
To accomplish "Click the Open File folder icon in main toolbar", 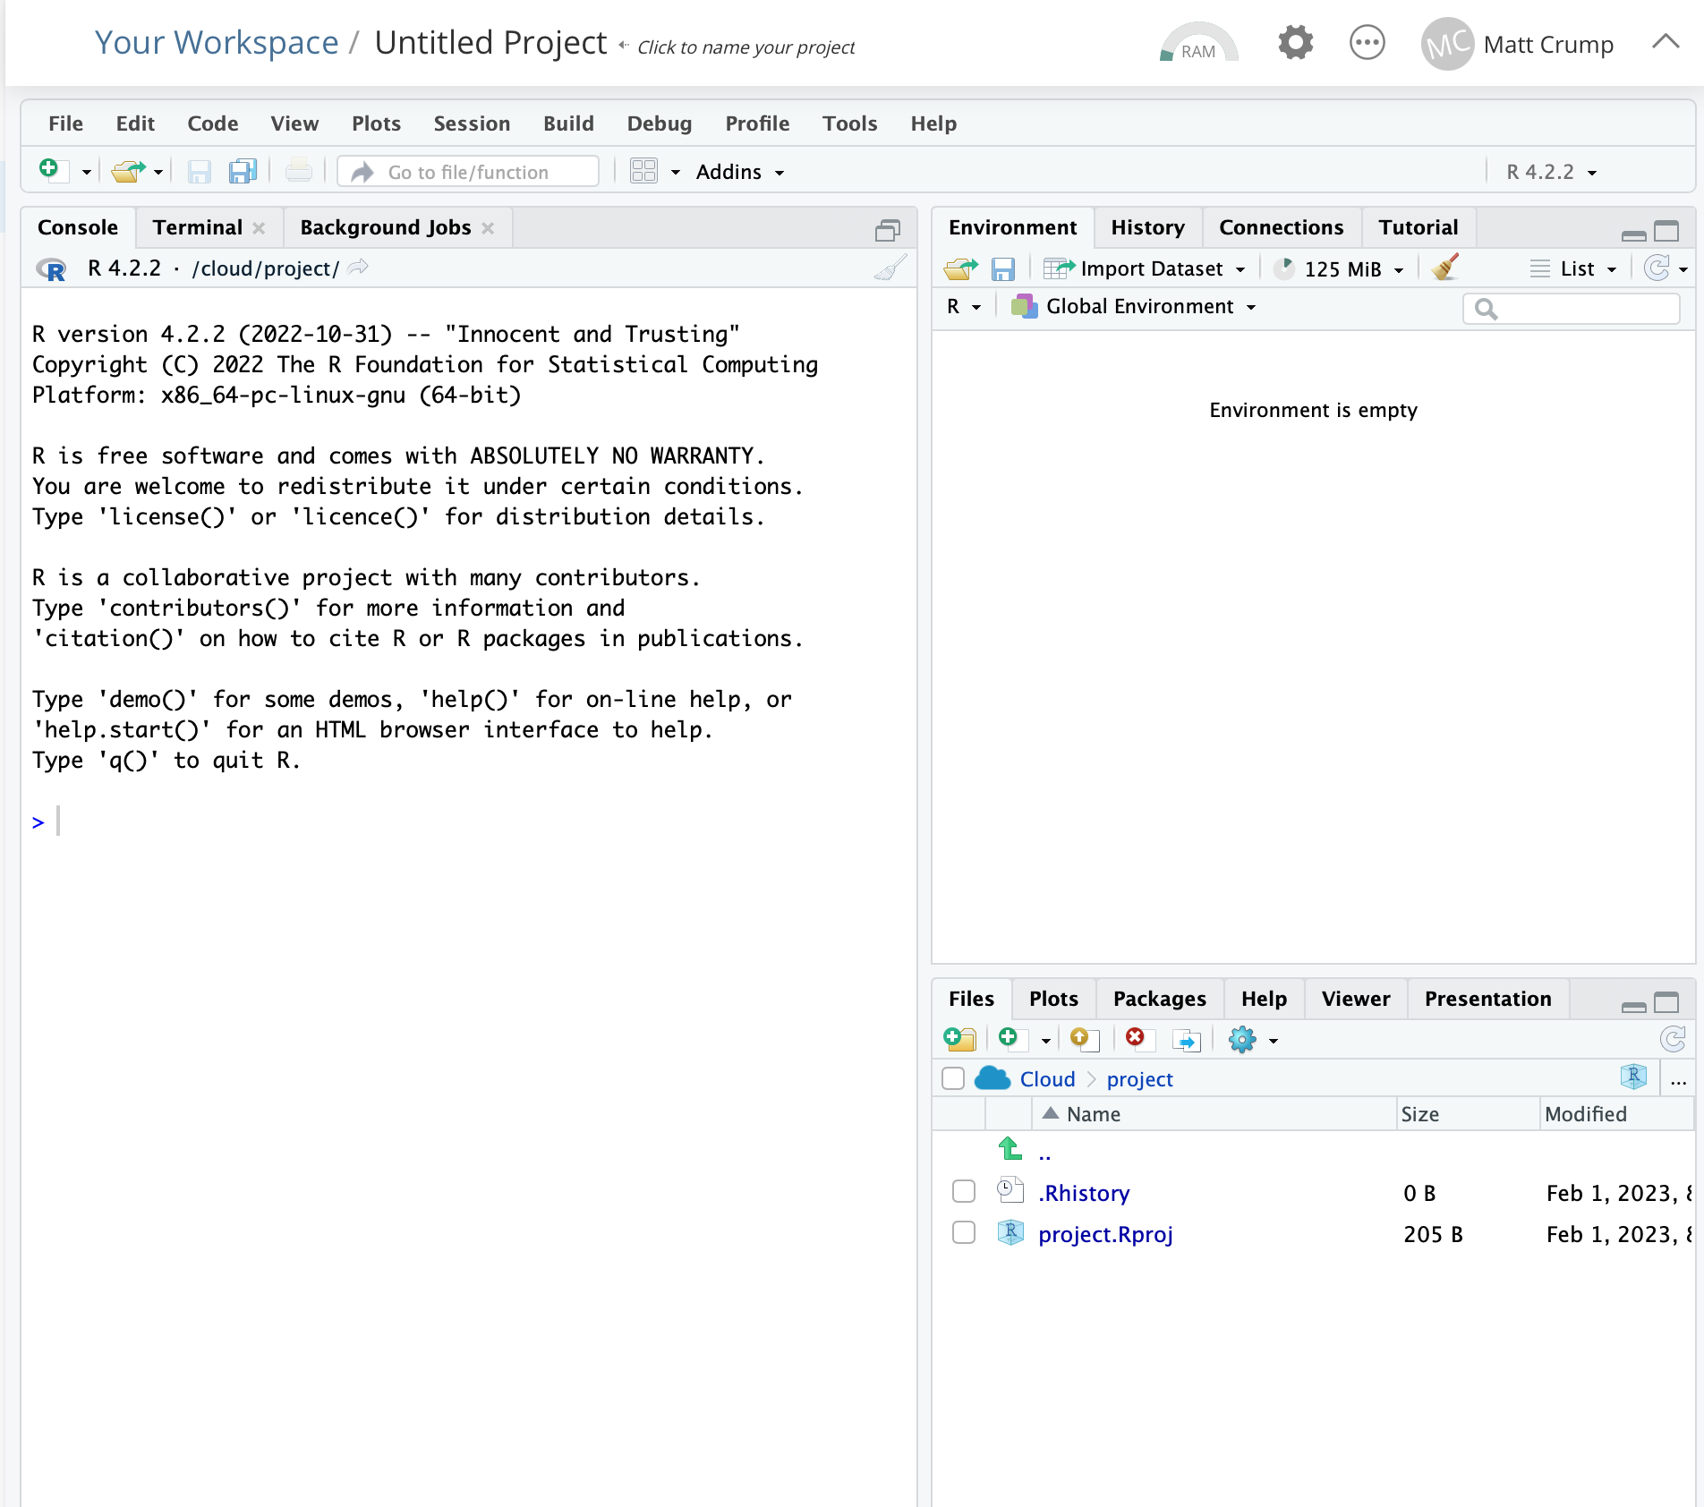I will pyautogui.click(x=128, y=171).
